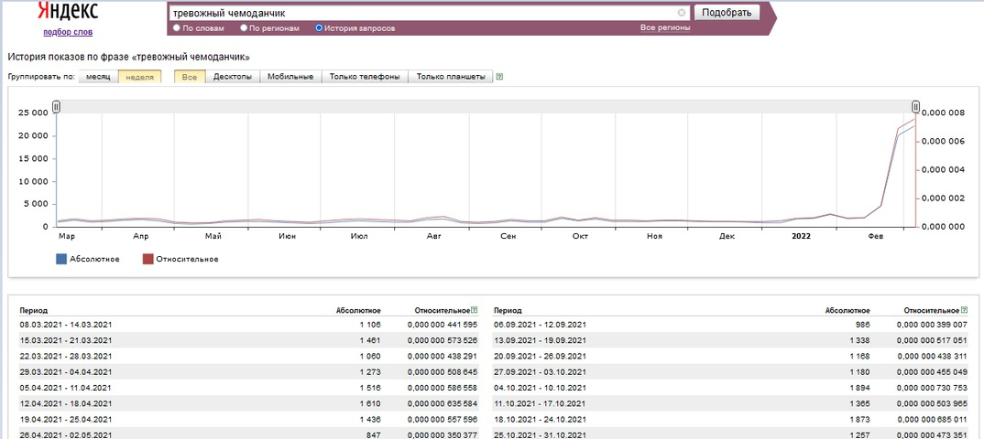The width and height of the screenshot is (984, 439).
Task: Switch to the Только телефоны tab
Action: (x=365, y=77)
